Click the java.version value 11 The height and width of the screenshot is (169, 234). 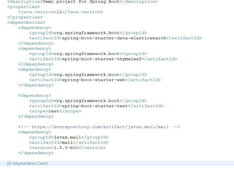point(59,12)
